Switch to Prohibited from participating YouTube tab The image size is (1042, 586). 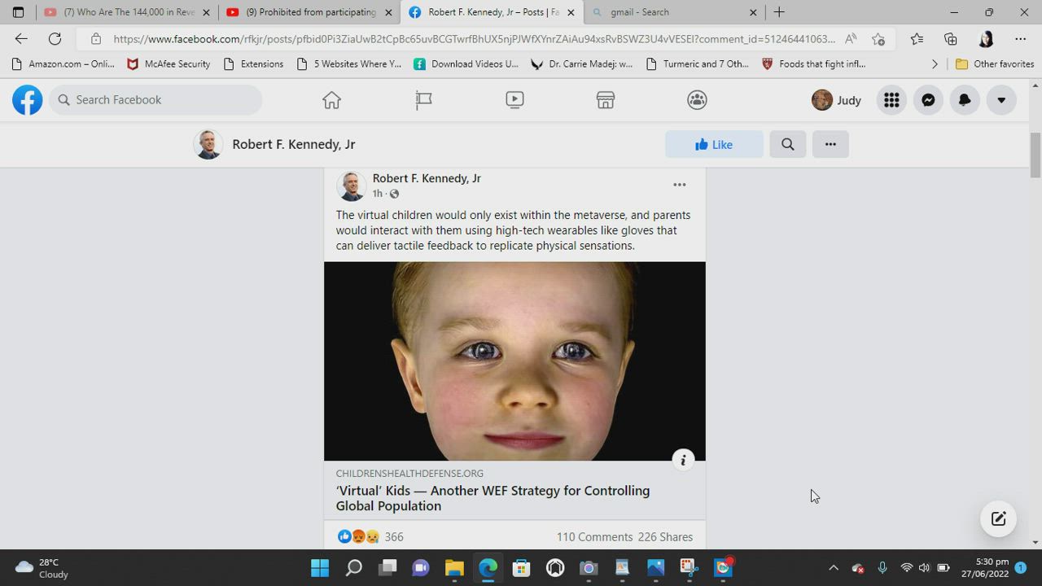click(309, 12)
